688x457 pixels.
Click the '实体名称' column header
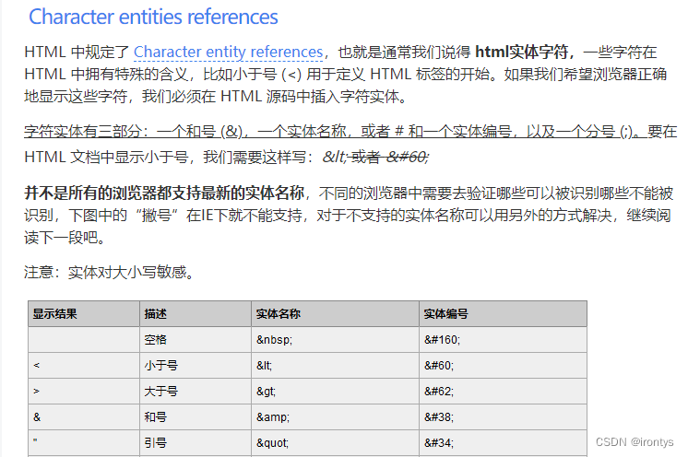(x=335, y=313)
